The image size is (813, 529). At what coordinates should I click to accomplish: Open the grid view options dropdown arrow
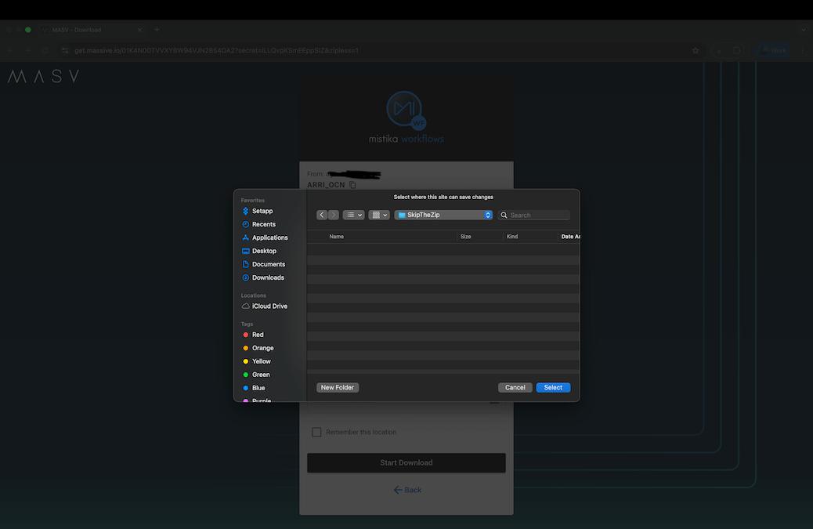coord(385,214)
